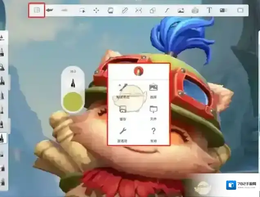Toggle the symmetry tool

coord(139,10)
